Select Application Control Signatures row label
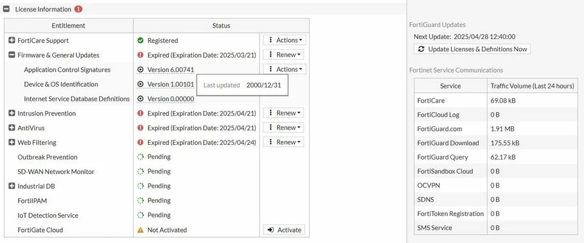The image size is (584, 243). pos(67,69)
